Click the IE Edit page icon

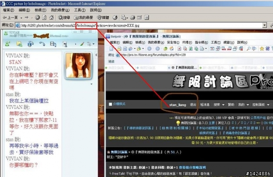point(139,17)
